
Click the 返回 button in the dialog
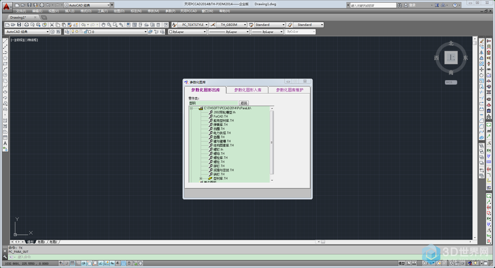click(244, 103)
